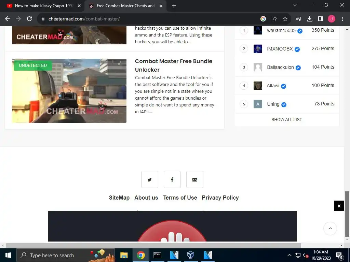Open Uning user profile
Screen dimensions: 350x262
point(273,104)
